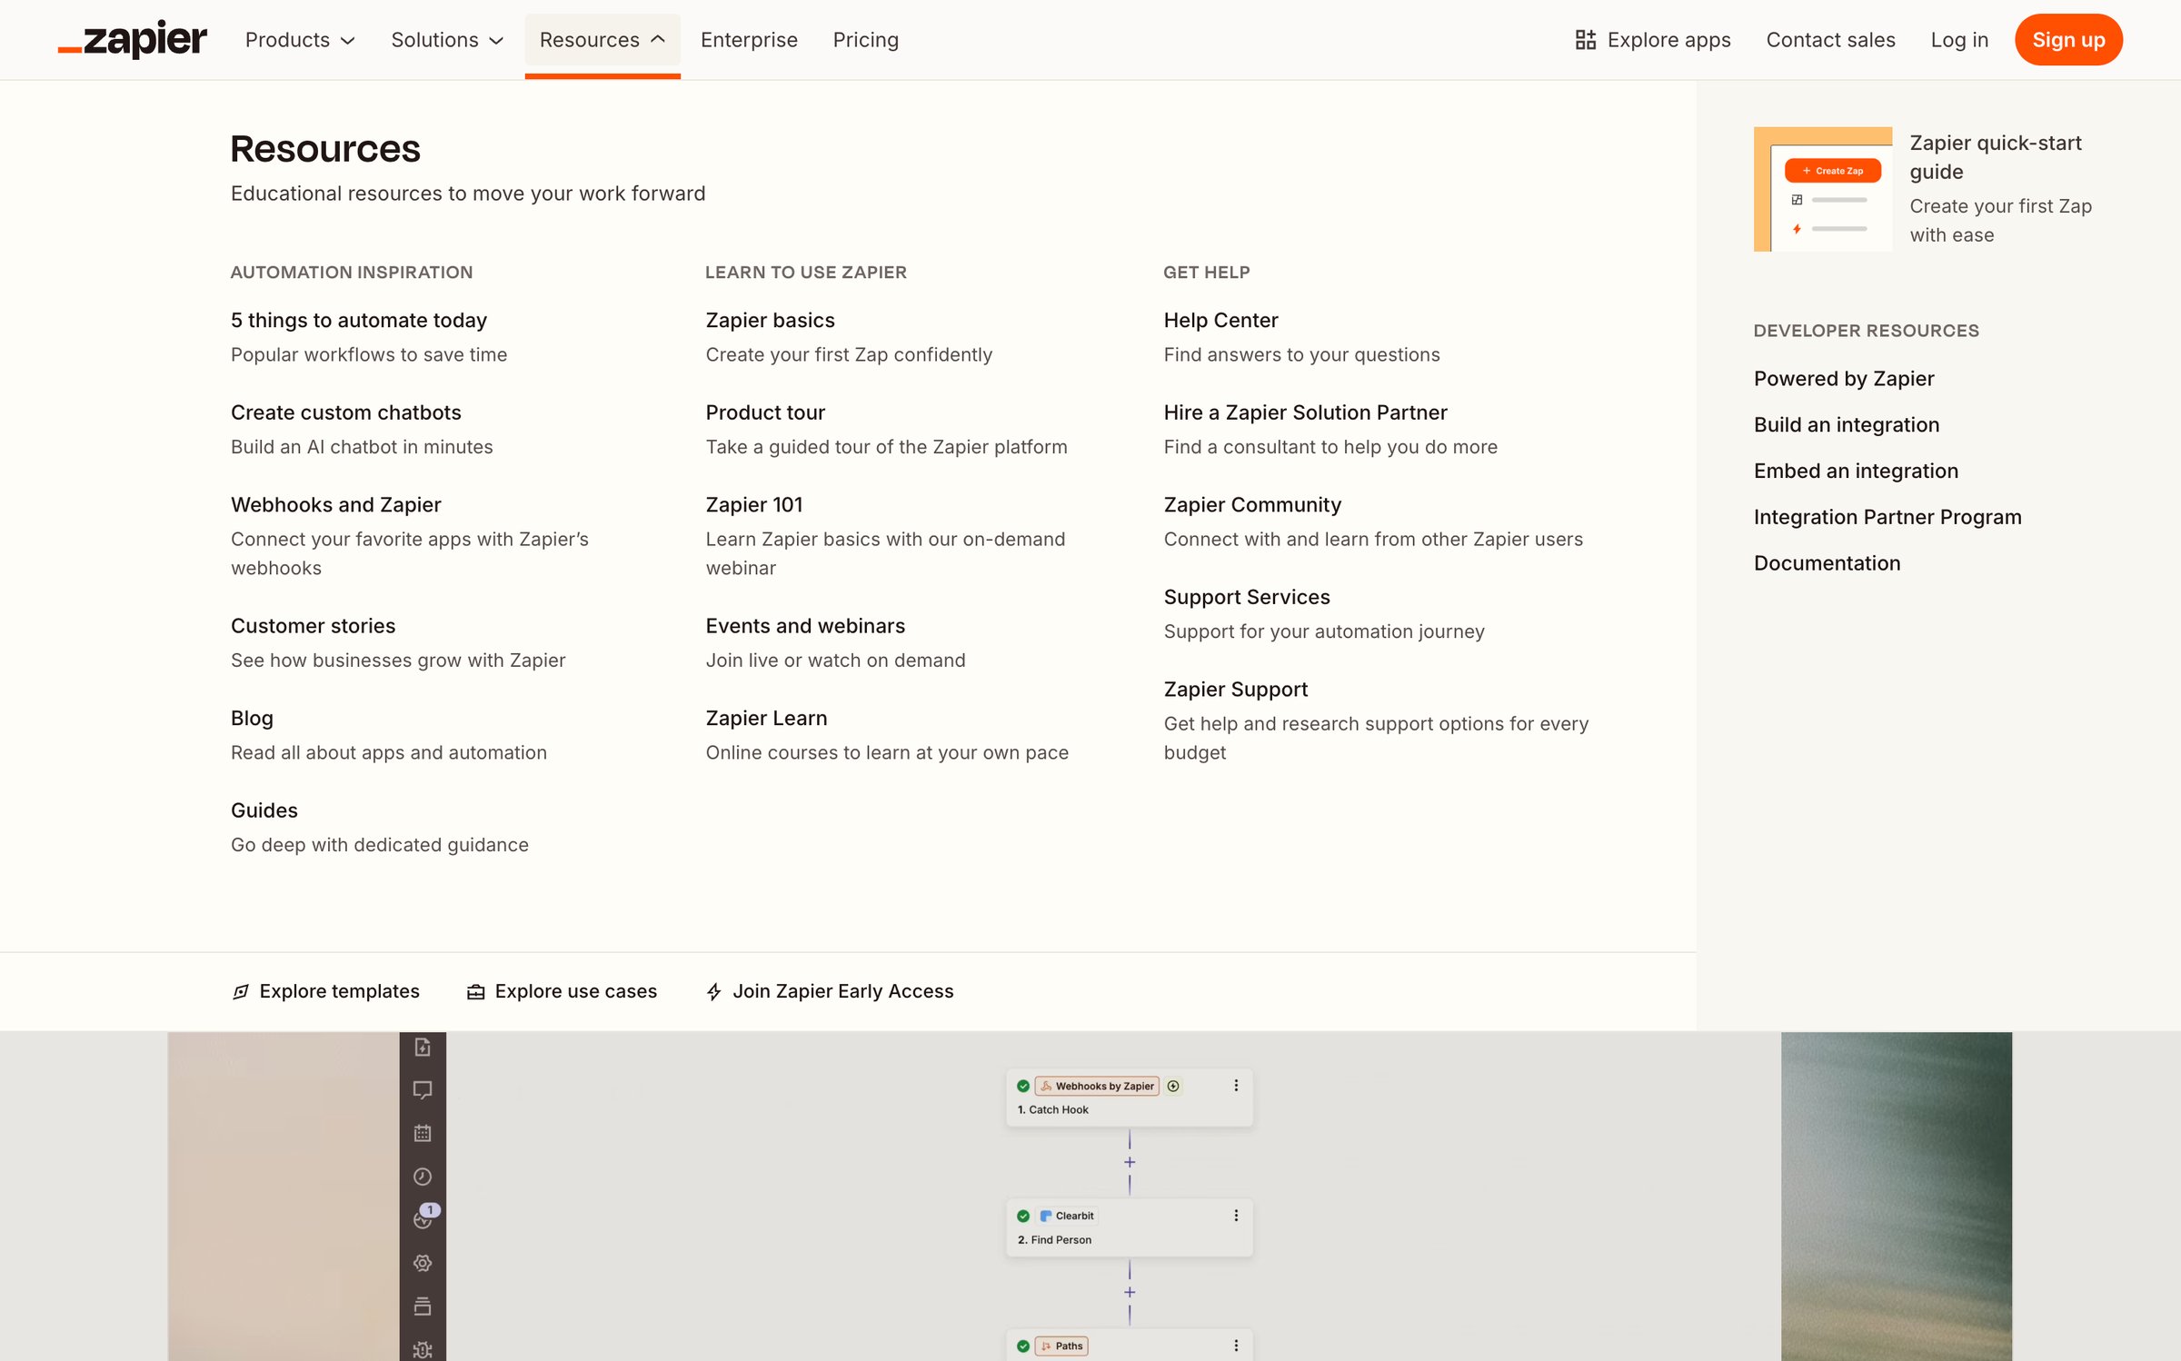Open Zapier Community

click(x=1252, y=504)
